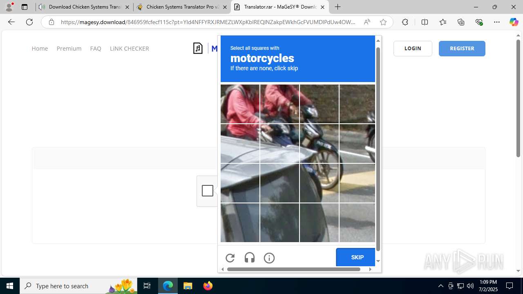Tick the captcha checkbox behind the challenge

click(208, 191)
